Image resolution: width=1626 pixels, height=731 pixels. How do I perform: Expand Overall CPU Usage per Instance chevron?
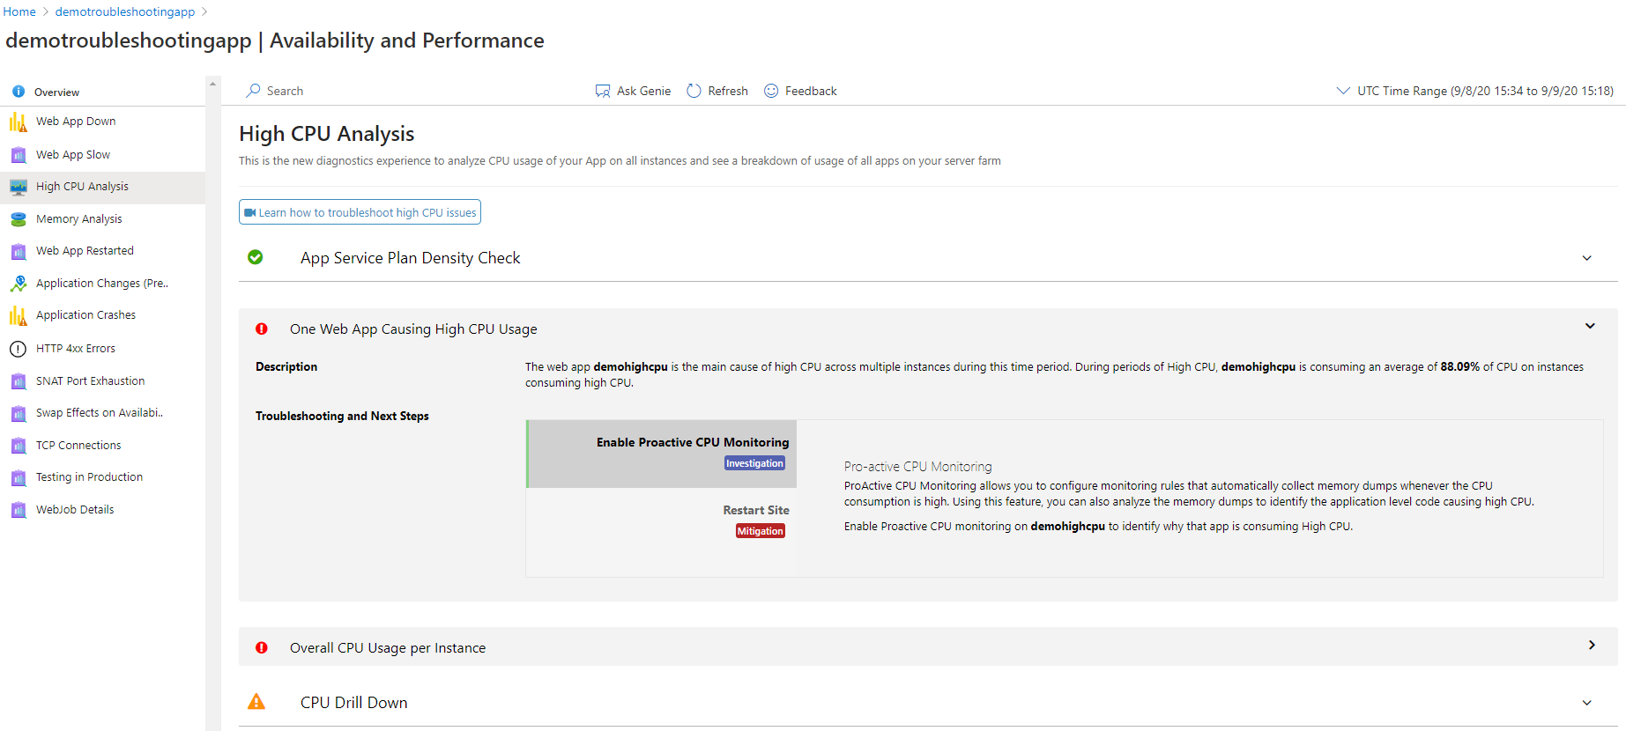(x=1592, y=645)
